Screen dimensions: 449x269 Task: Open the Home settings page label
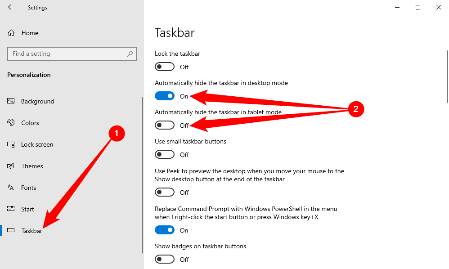30,33
